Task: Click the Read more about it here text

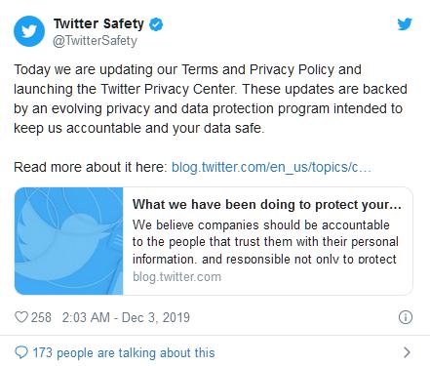Action: tap(91, 167)
